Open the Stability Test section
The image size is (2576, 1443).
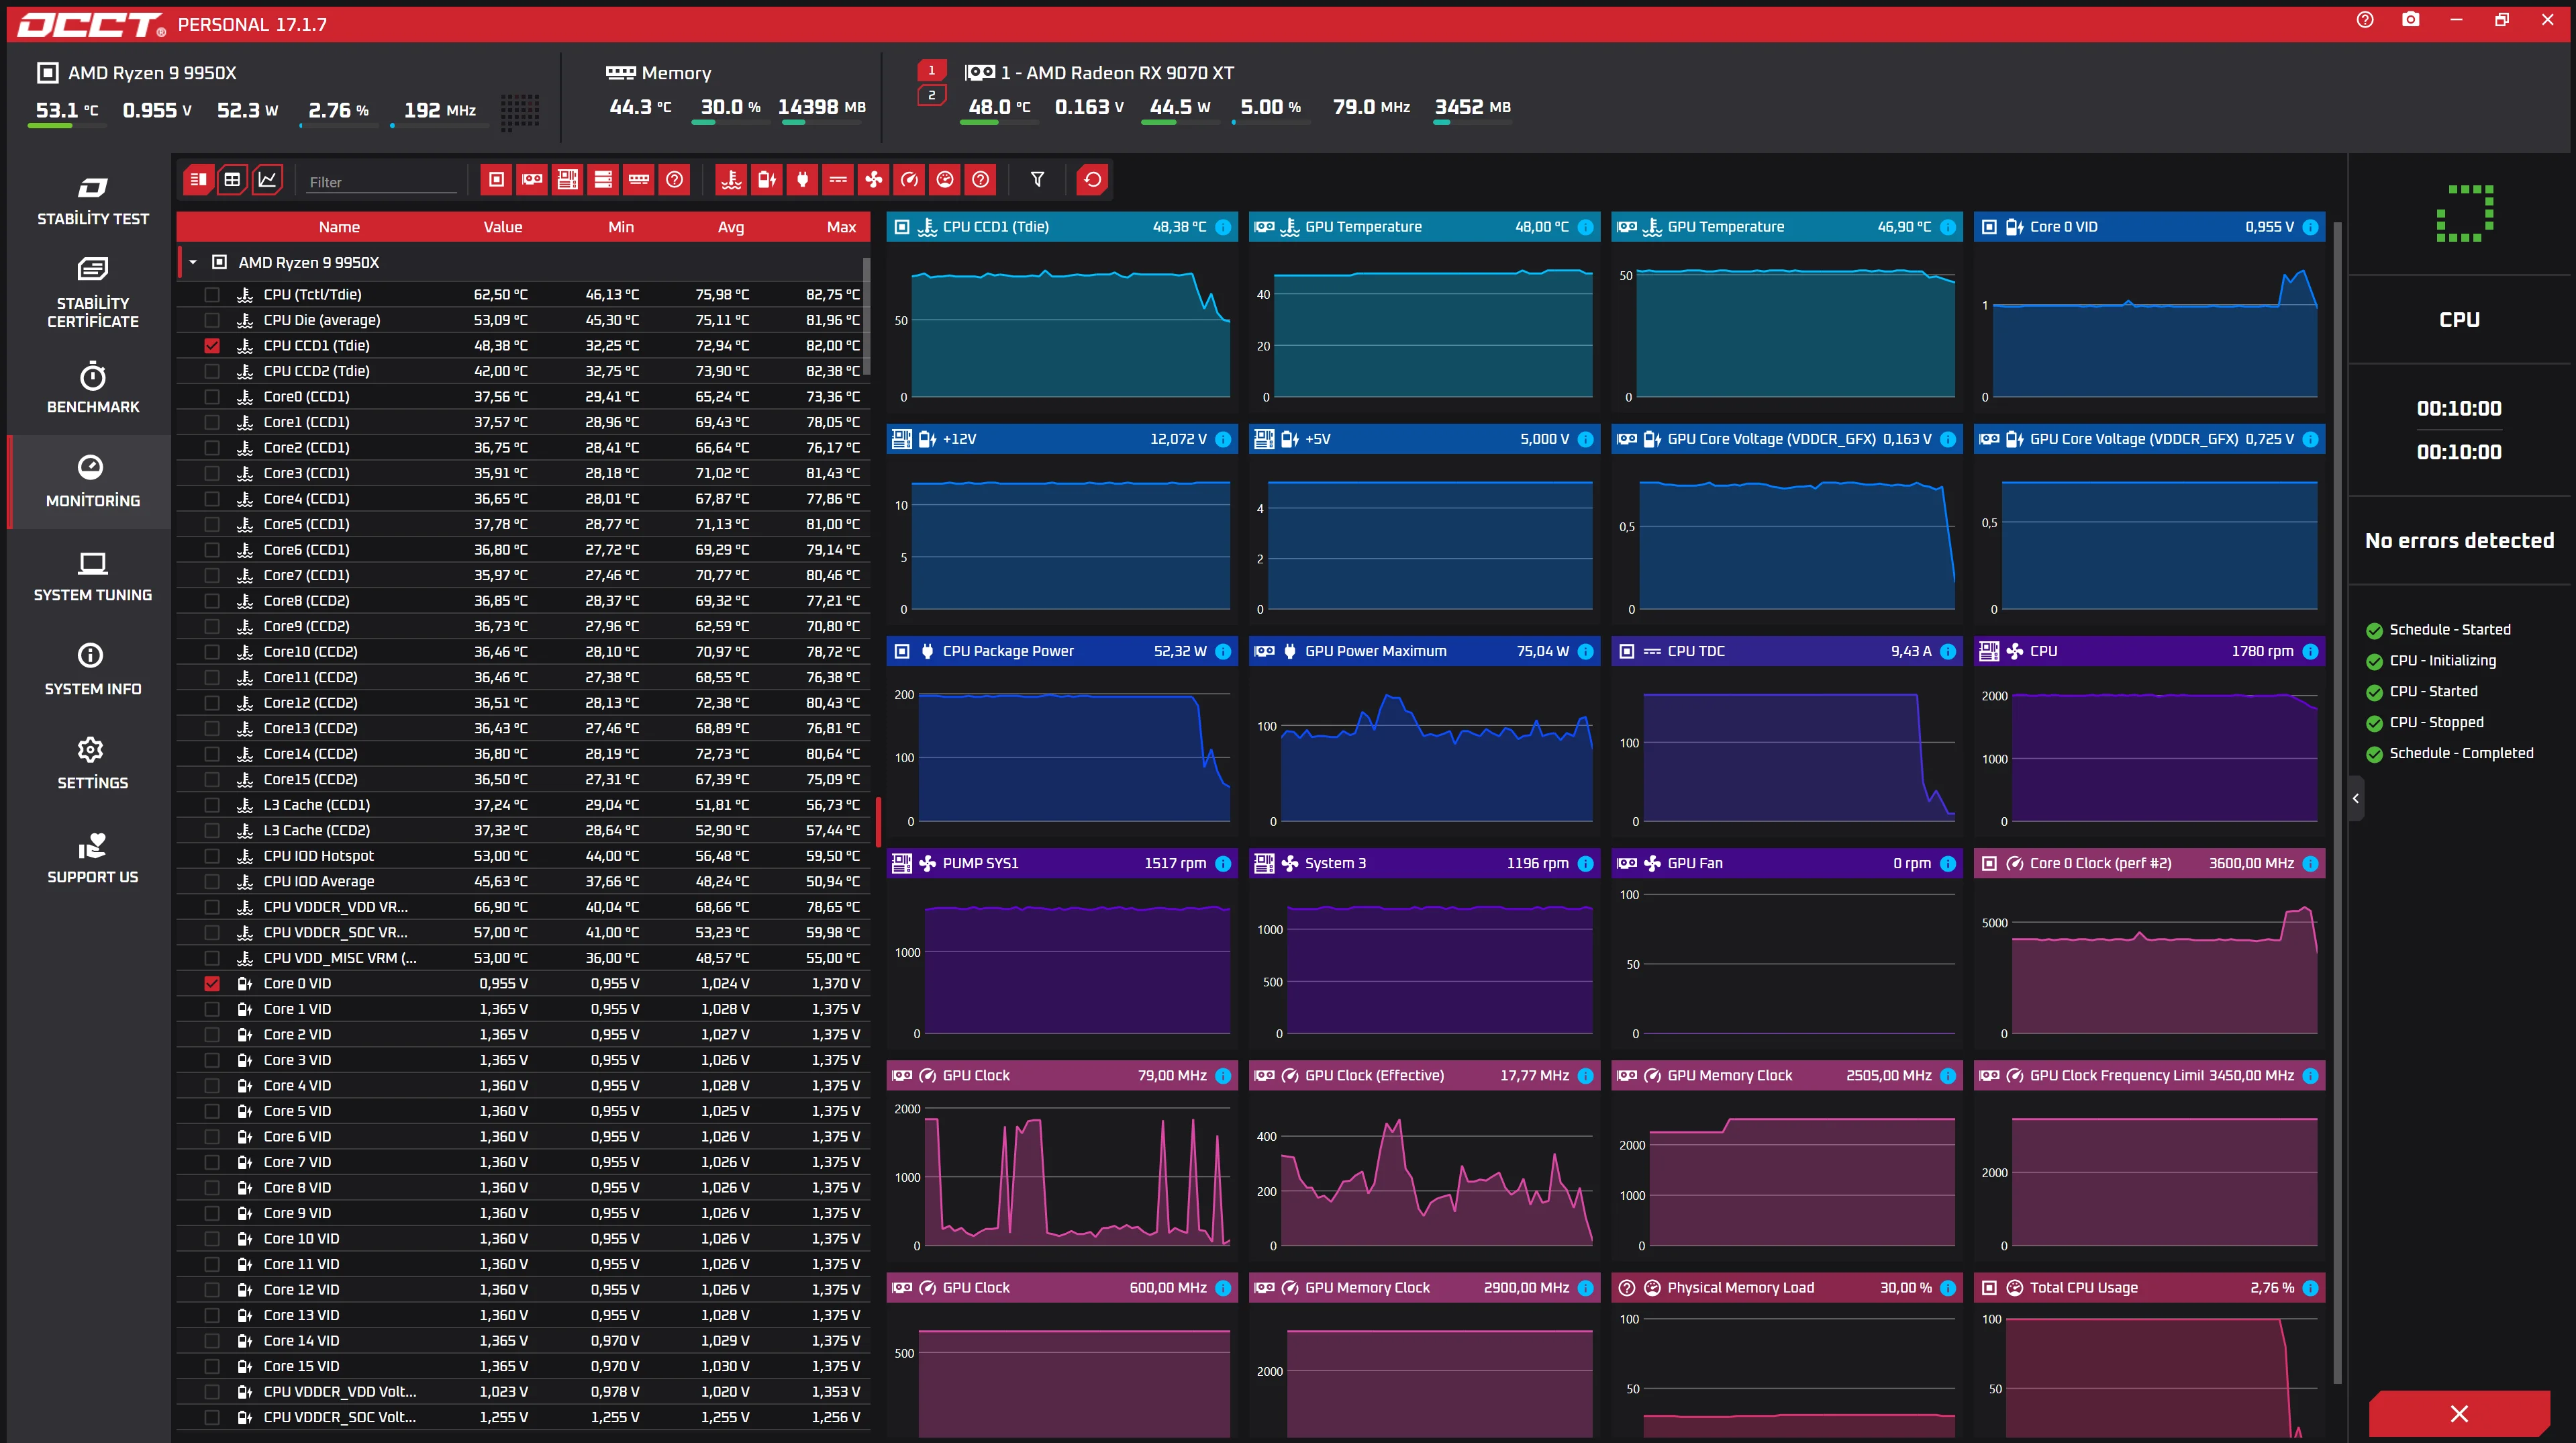[93, 201]
